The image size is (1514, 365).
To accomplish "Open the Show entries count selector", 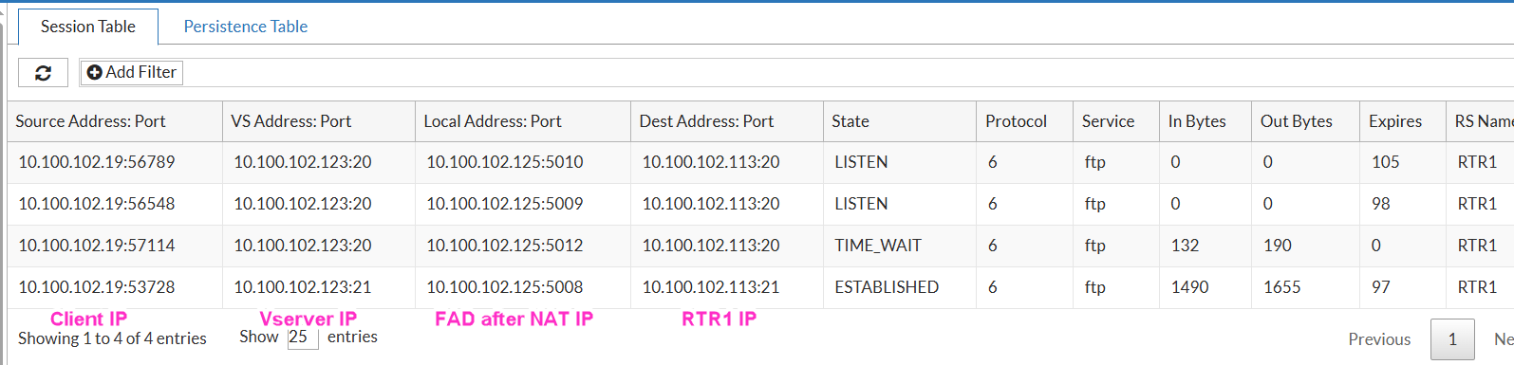I will pos(303,337).
